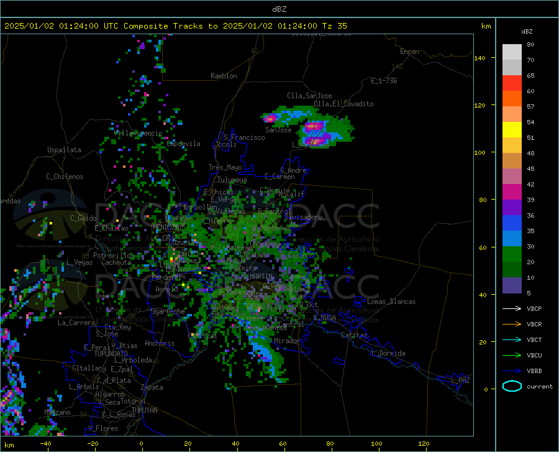Click the 'TUNUYAN' map label
This screenshot has height=452, width=559.
[x=144, y=410]
